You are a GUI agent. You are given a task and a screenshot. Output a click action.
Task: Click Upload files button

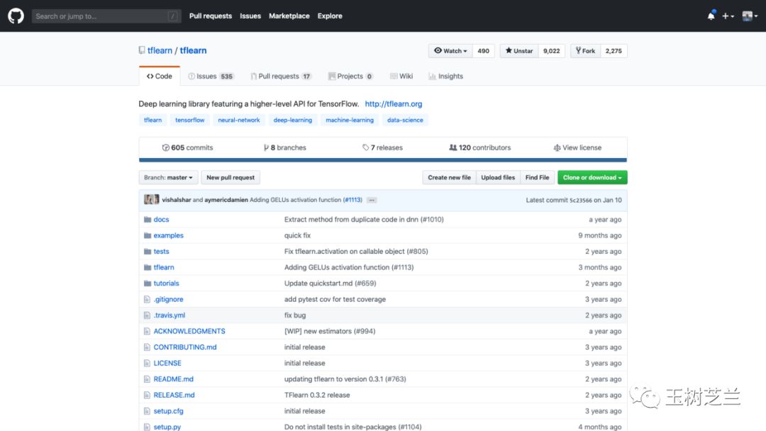(x=498, y=178)
